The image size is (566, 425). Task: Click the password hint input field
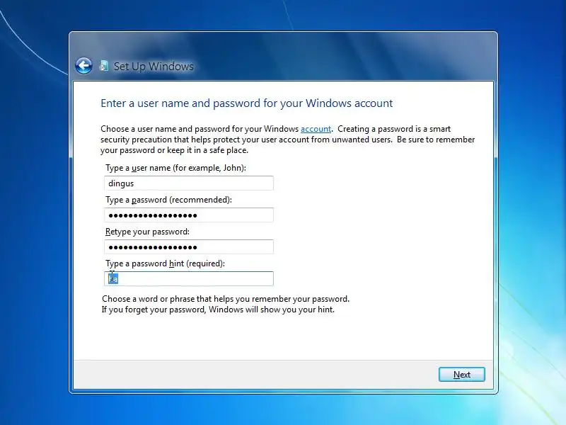[189, 278]
